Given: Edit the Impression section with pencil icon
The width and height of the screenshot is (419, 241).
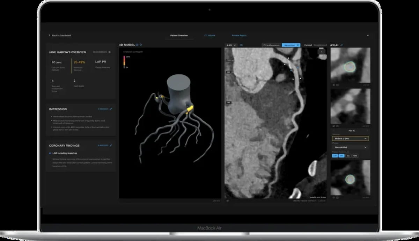Looking at the screenshot, I should point(111,109).
